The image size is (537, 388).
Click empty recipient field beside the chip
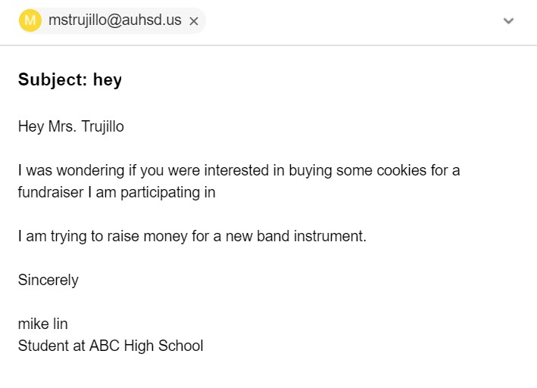(341, 21)
